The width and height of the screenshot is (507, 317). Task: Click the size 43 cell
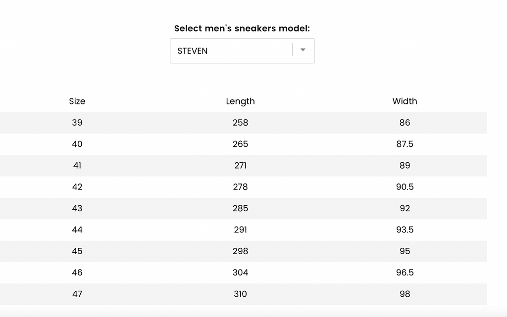(77, 208)
